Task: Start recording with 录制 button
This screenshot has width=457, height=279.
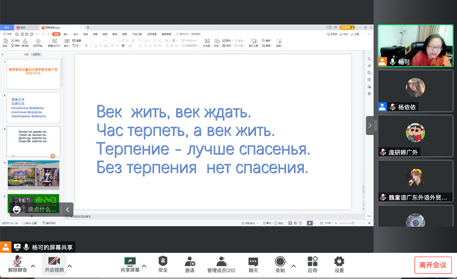Action: click(x=279, y=264)
